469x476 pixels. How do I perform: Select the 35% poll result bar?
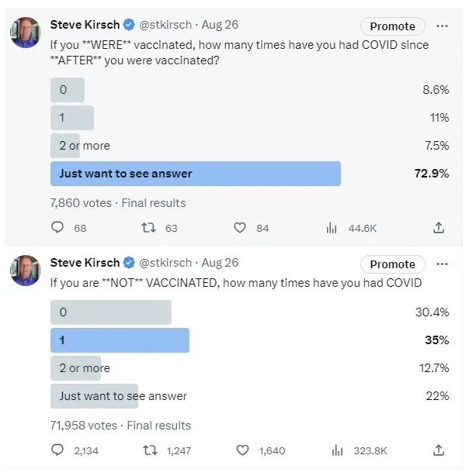pyautogui.click(x=120, y=340)
